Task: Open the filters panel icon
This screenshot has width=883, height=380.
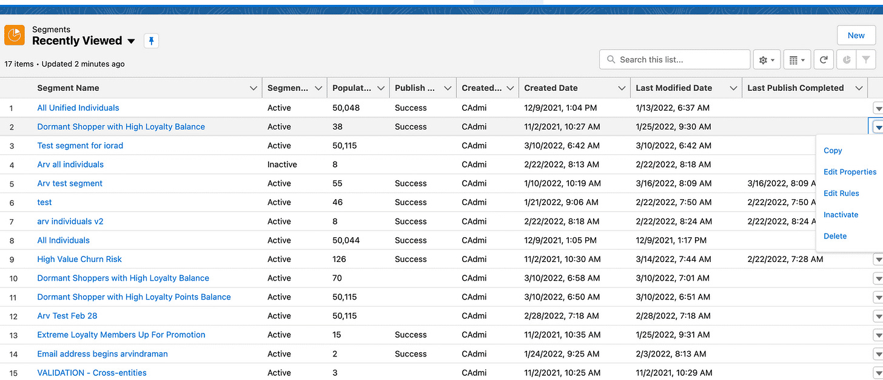Action: (x=867, y=59)
